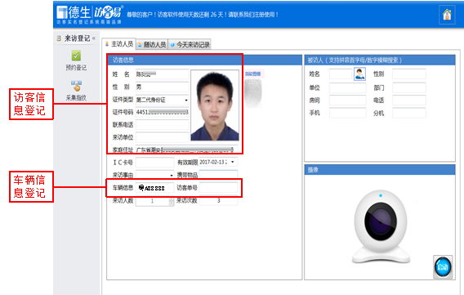The width and height of the screenshot is (464, 295).
Task: Click the webcam image in 摄像 panel
Action: click(381, 226)
